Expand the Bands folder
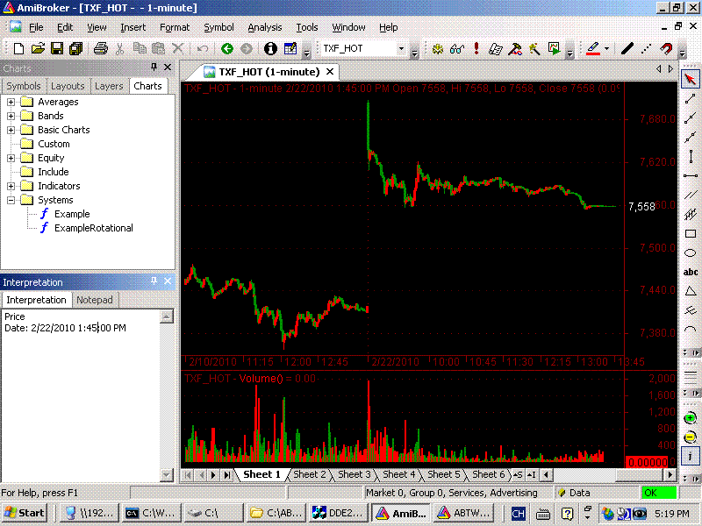 (11, 116)
